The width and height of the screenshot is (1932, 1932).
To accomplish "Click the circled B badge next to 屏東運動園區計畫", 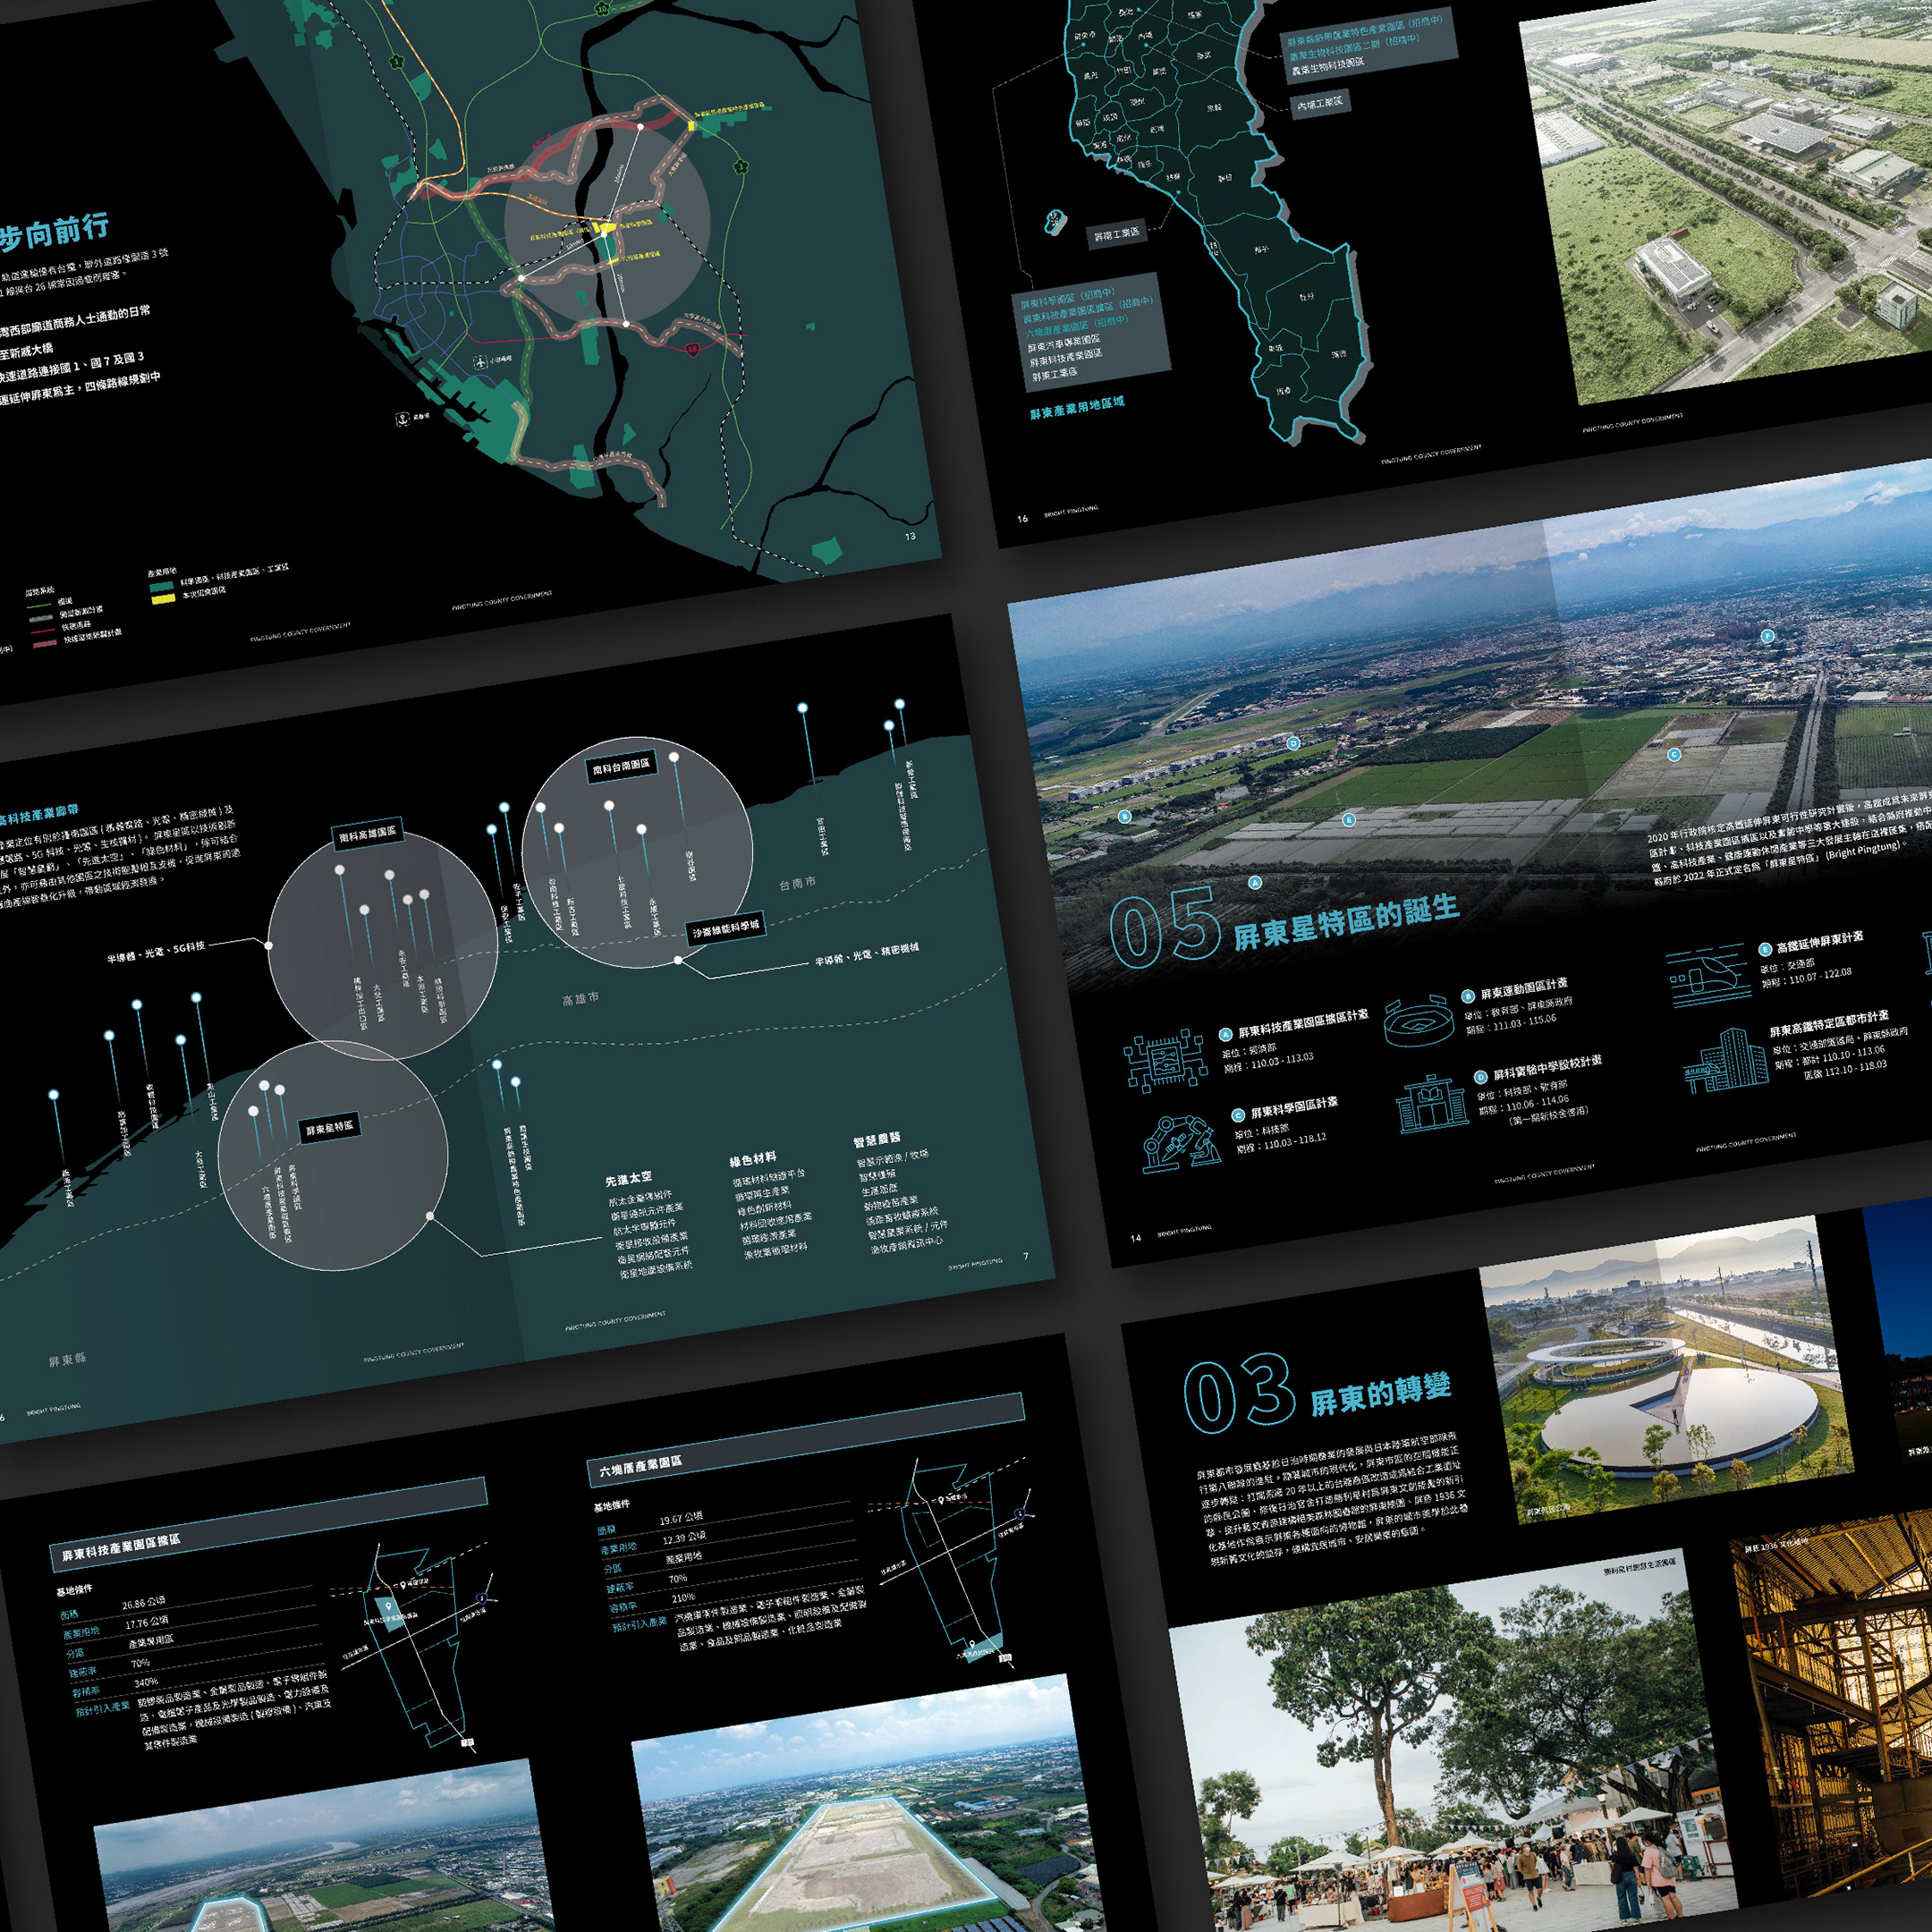I will (1468, 995).
